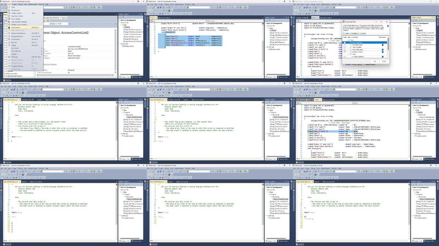Expand the Other Windows submenu arrow
Viewport: 439px width, 246px height.
click(x=42, y=51)
